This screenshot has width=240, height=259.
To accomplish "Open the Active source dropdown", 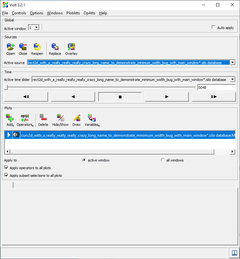I will coord(232,63).
